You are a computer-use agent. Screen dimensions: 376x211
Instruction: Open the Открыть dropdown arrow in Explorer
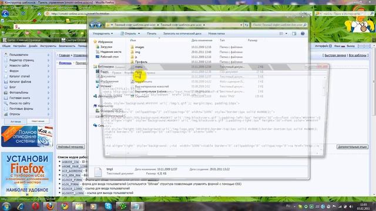pos(139,34)
